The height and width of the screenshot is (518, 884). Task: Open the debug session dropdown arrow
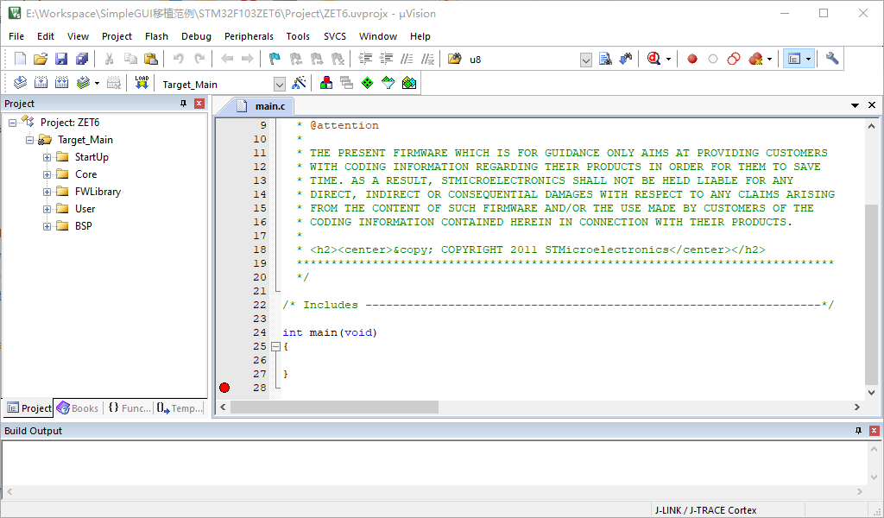tap(669, 59)
